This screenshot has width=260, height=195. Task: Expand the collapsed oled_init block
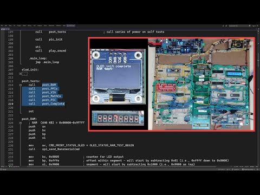click(x=21, y=74)
